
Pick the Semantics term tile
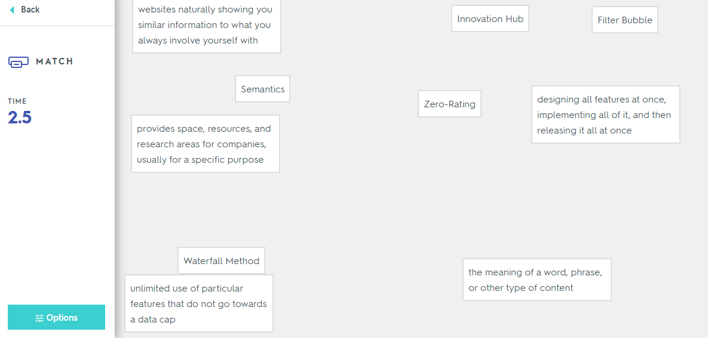262,89
